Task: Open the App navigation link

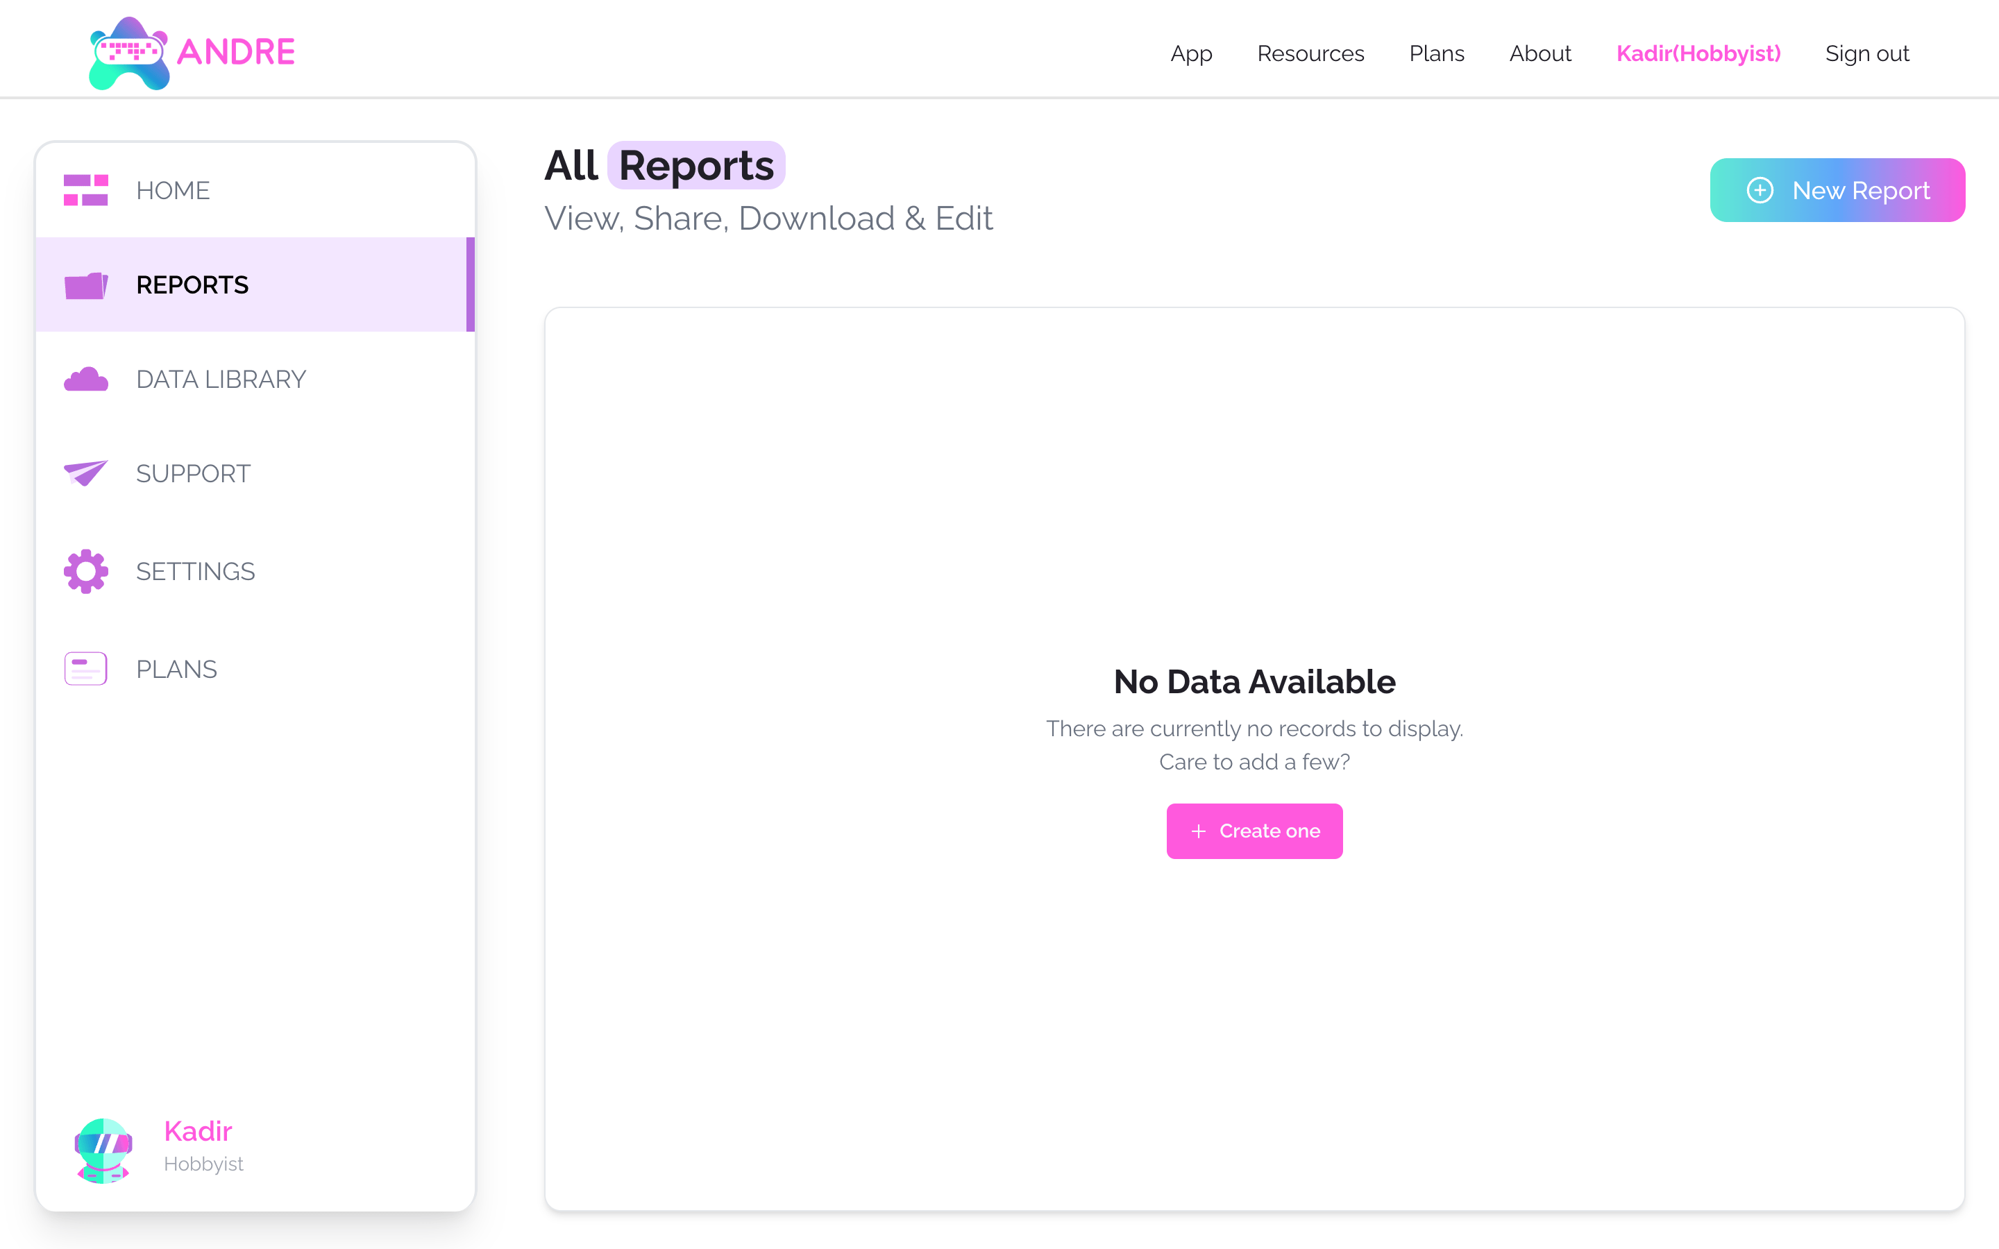Action: (x=1191, y=53)
